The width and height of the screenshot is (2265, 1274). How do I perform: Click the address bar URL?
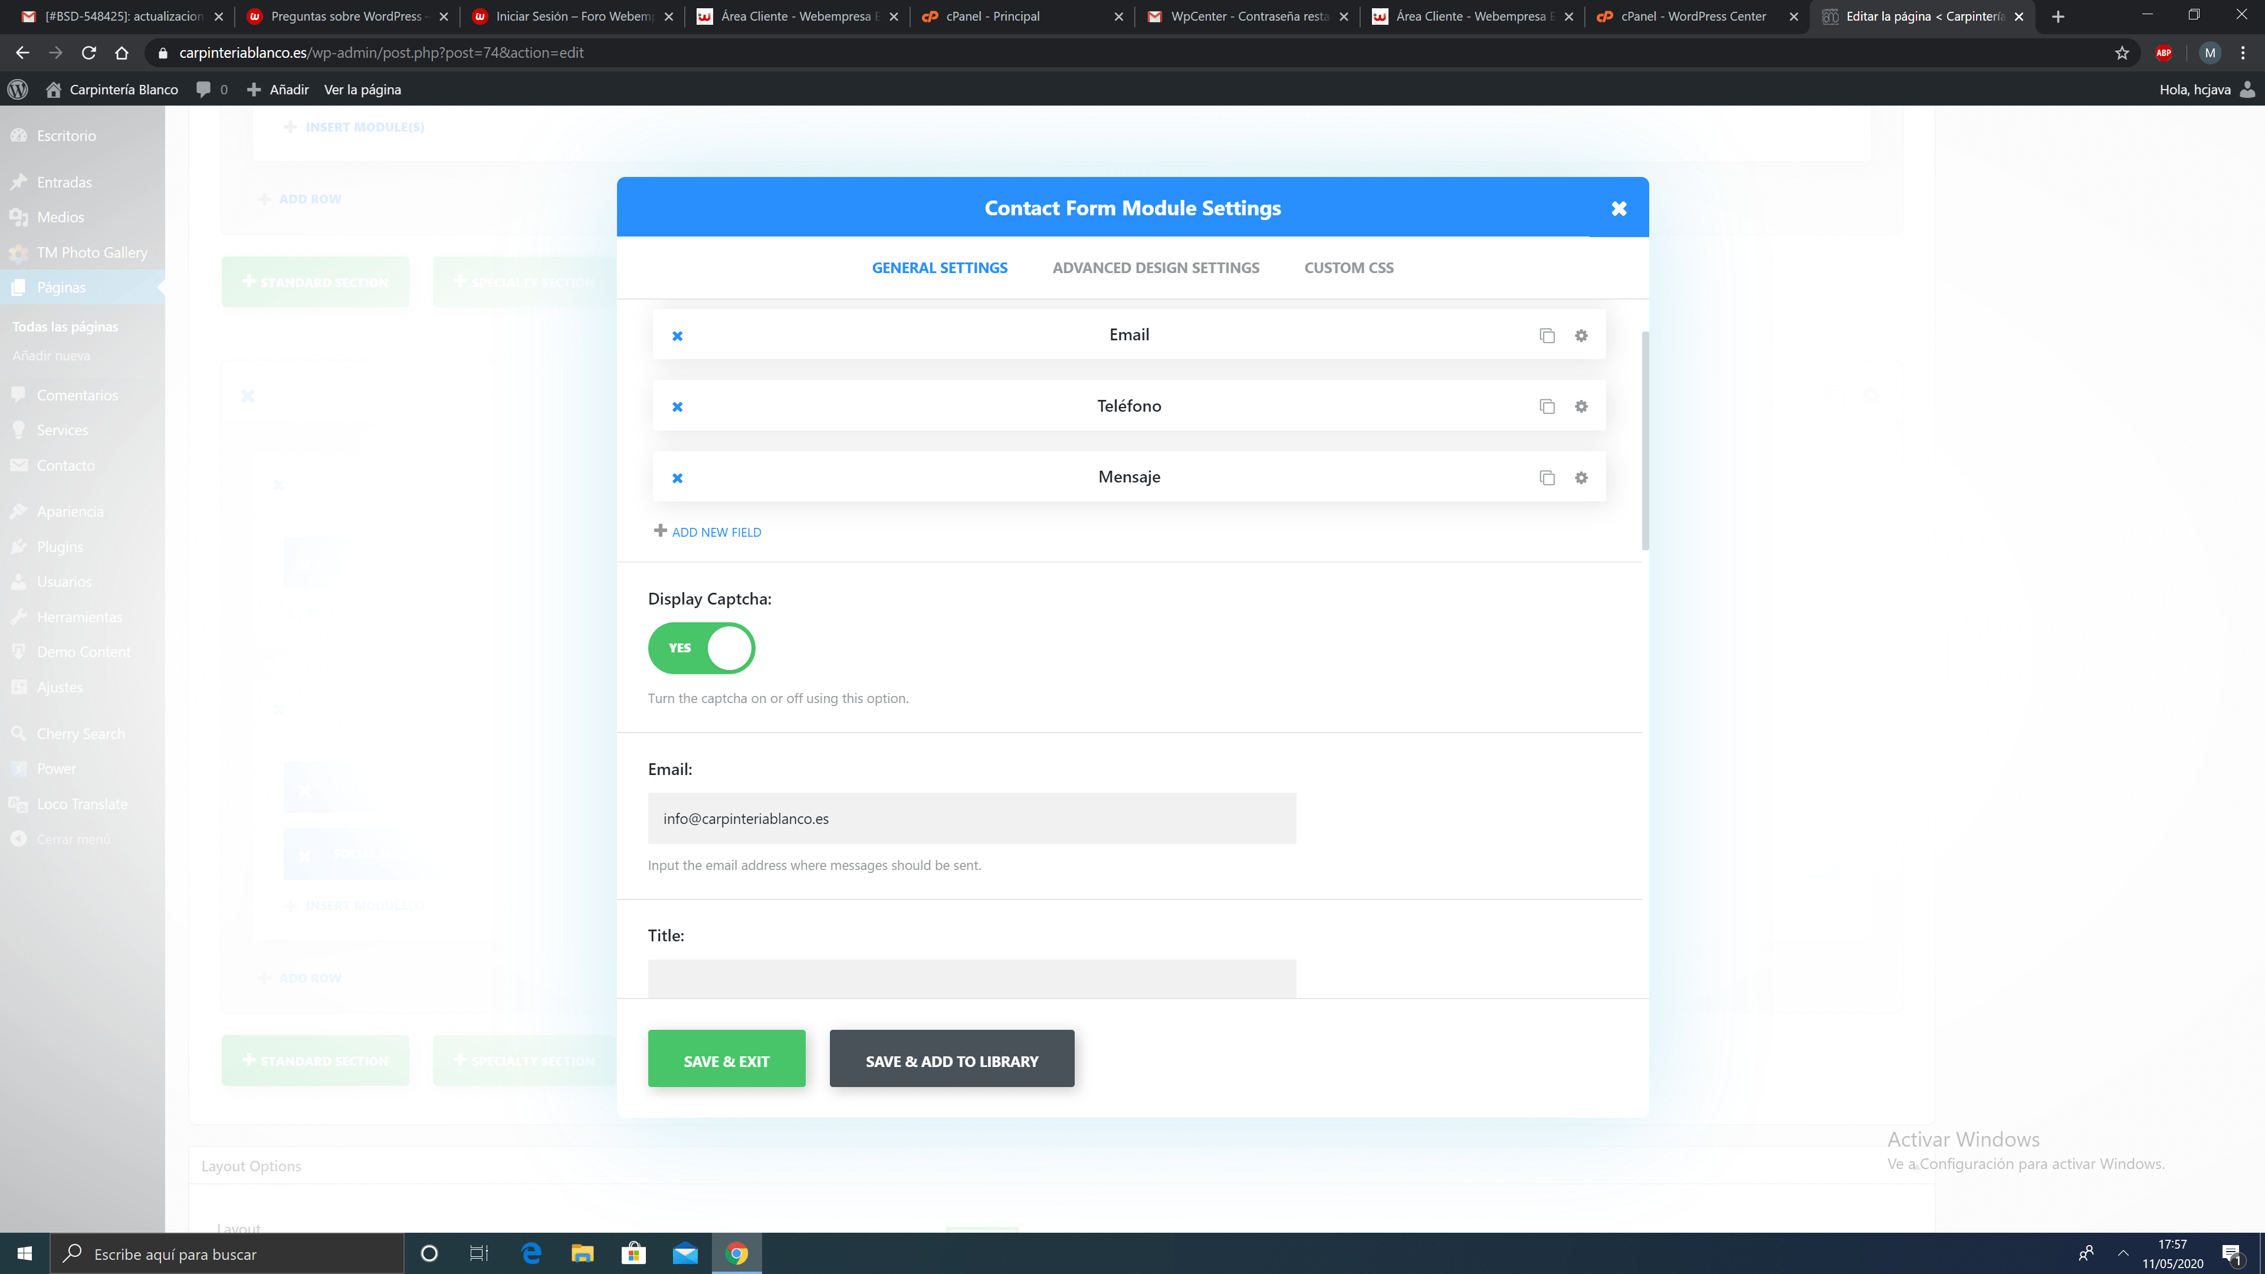pos(380,52)
